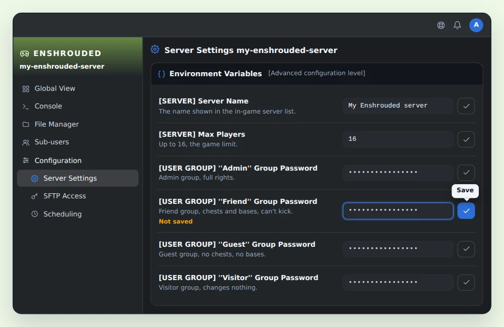Click the Max Players input field

coord(398,139)
